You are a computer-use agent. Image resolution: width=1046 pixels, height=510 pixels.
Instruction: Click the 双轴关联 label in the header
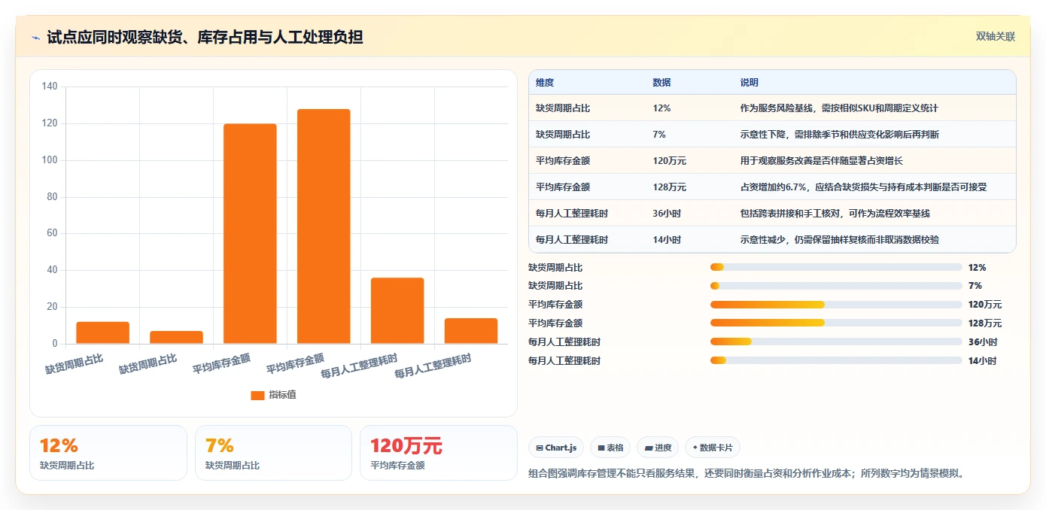[x=996, y=37]
